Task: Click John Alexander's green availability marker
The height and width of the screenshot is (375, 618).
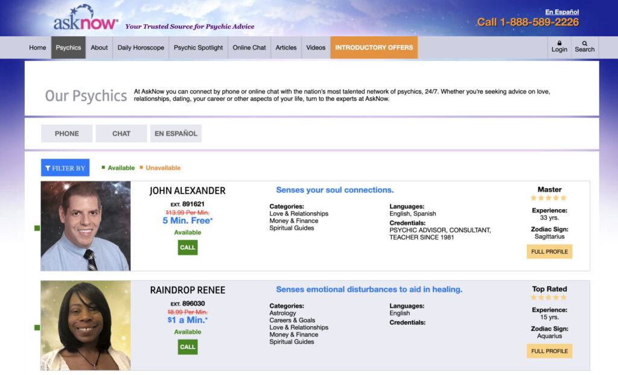Action: 37,228
